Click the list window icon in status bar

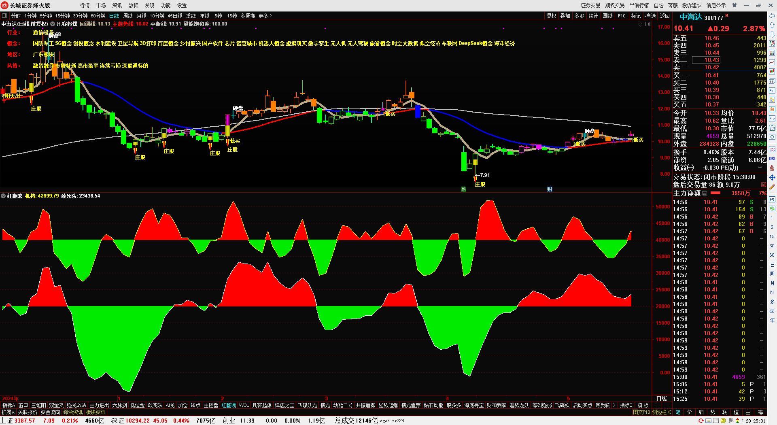716,421
